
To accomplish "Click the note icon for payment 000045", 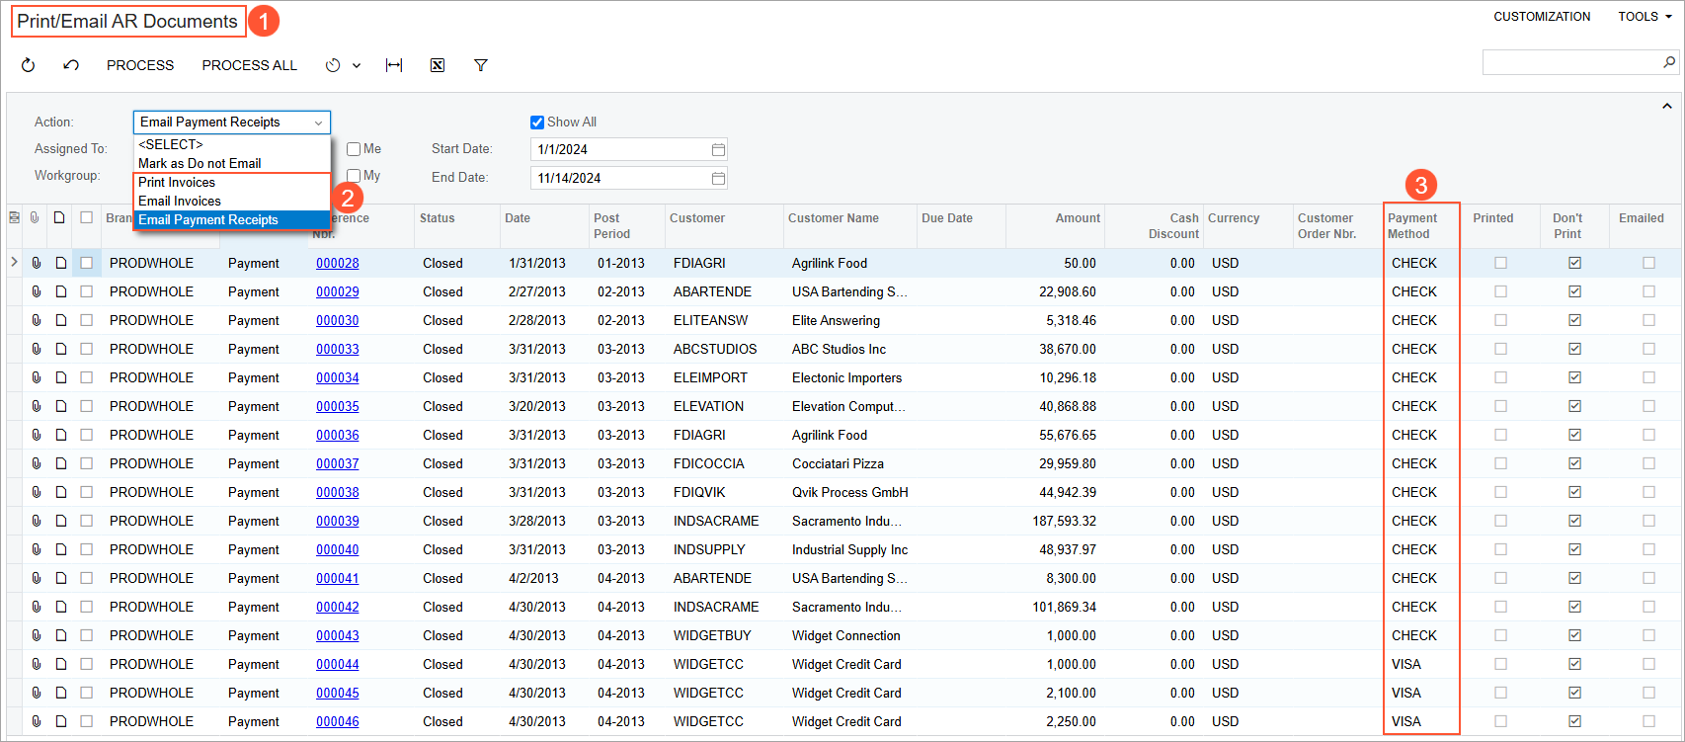I will tap(60, 693).
